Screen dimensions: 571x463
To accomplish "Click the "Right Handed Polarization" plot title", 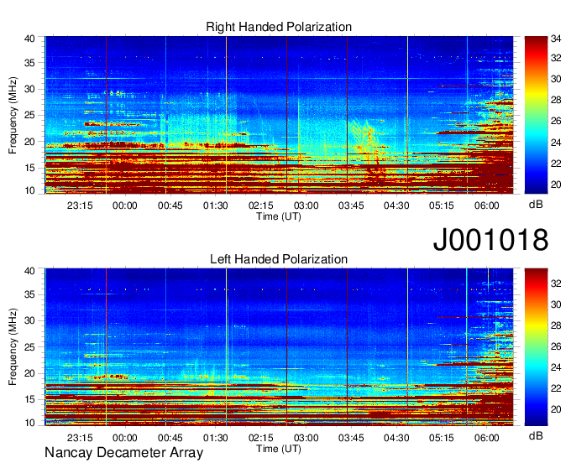I will [279, 27].
